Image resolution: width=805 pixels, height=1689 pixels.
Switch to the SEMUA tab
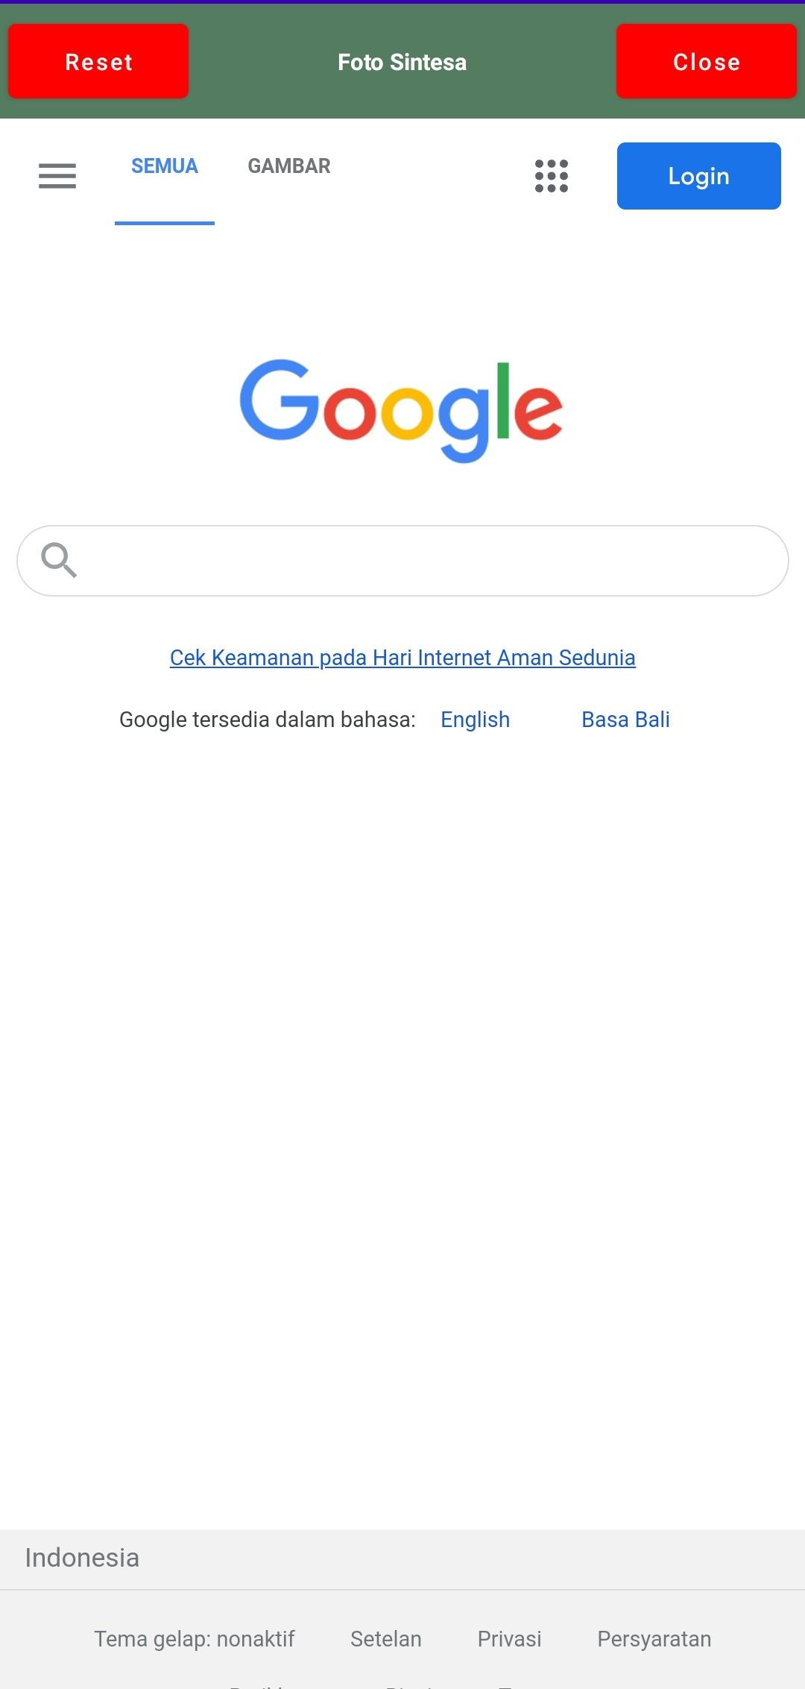[x=165, y=166]
